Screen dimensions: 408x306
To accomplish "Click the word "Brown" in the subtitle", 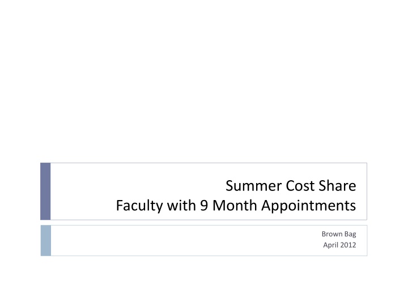I will (x=332, y=234).
